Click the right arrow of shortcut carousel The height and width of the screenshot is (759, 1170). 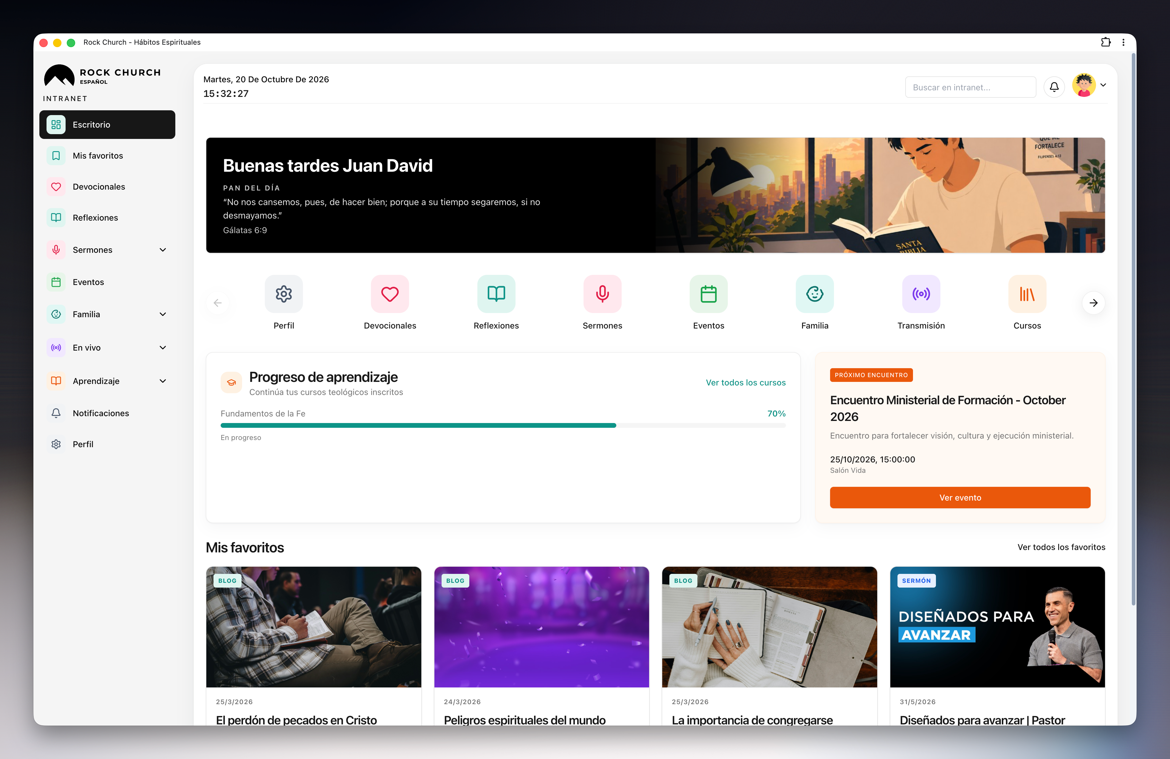tap(1093, 303)
